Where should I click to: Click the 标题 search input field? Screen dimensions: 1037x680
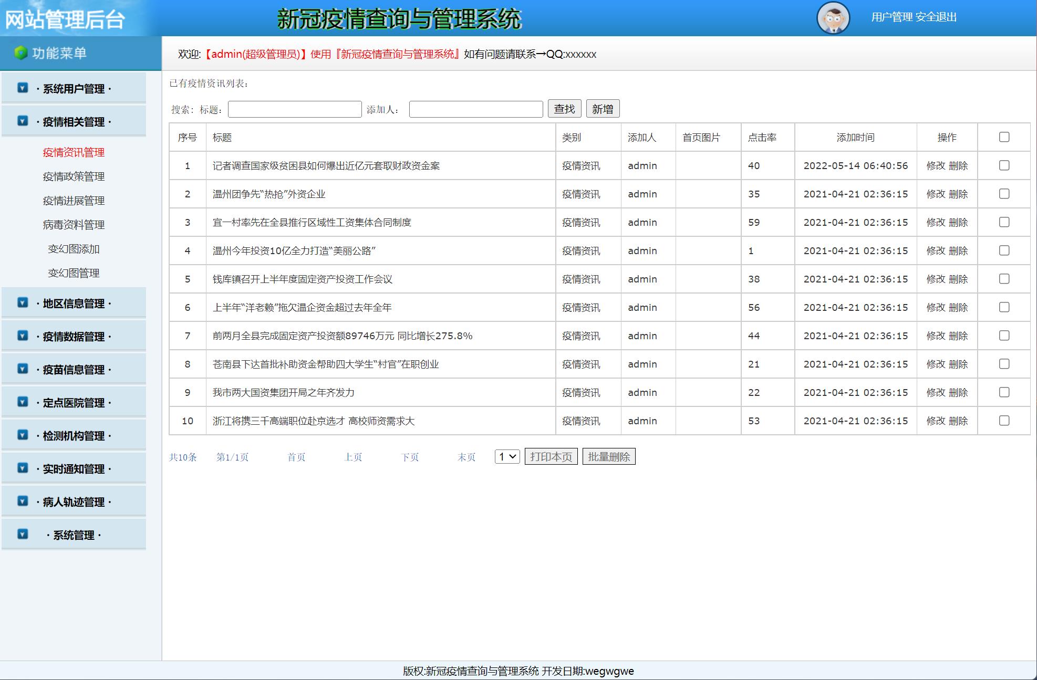coord(294,109)
